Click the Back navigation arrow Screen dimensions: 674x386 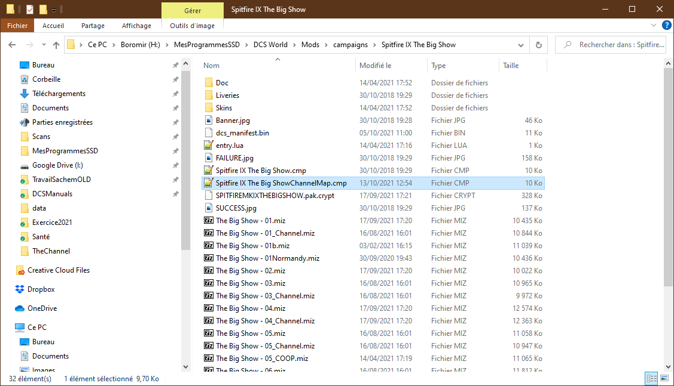(x=12, y=45)
